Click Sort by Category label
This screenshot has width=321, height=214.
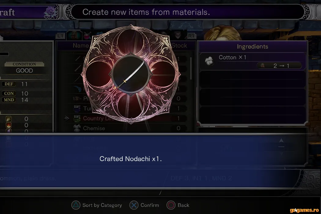pyautogui.click(x=102, y=205)
